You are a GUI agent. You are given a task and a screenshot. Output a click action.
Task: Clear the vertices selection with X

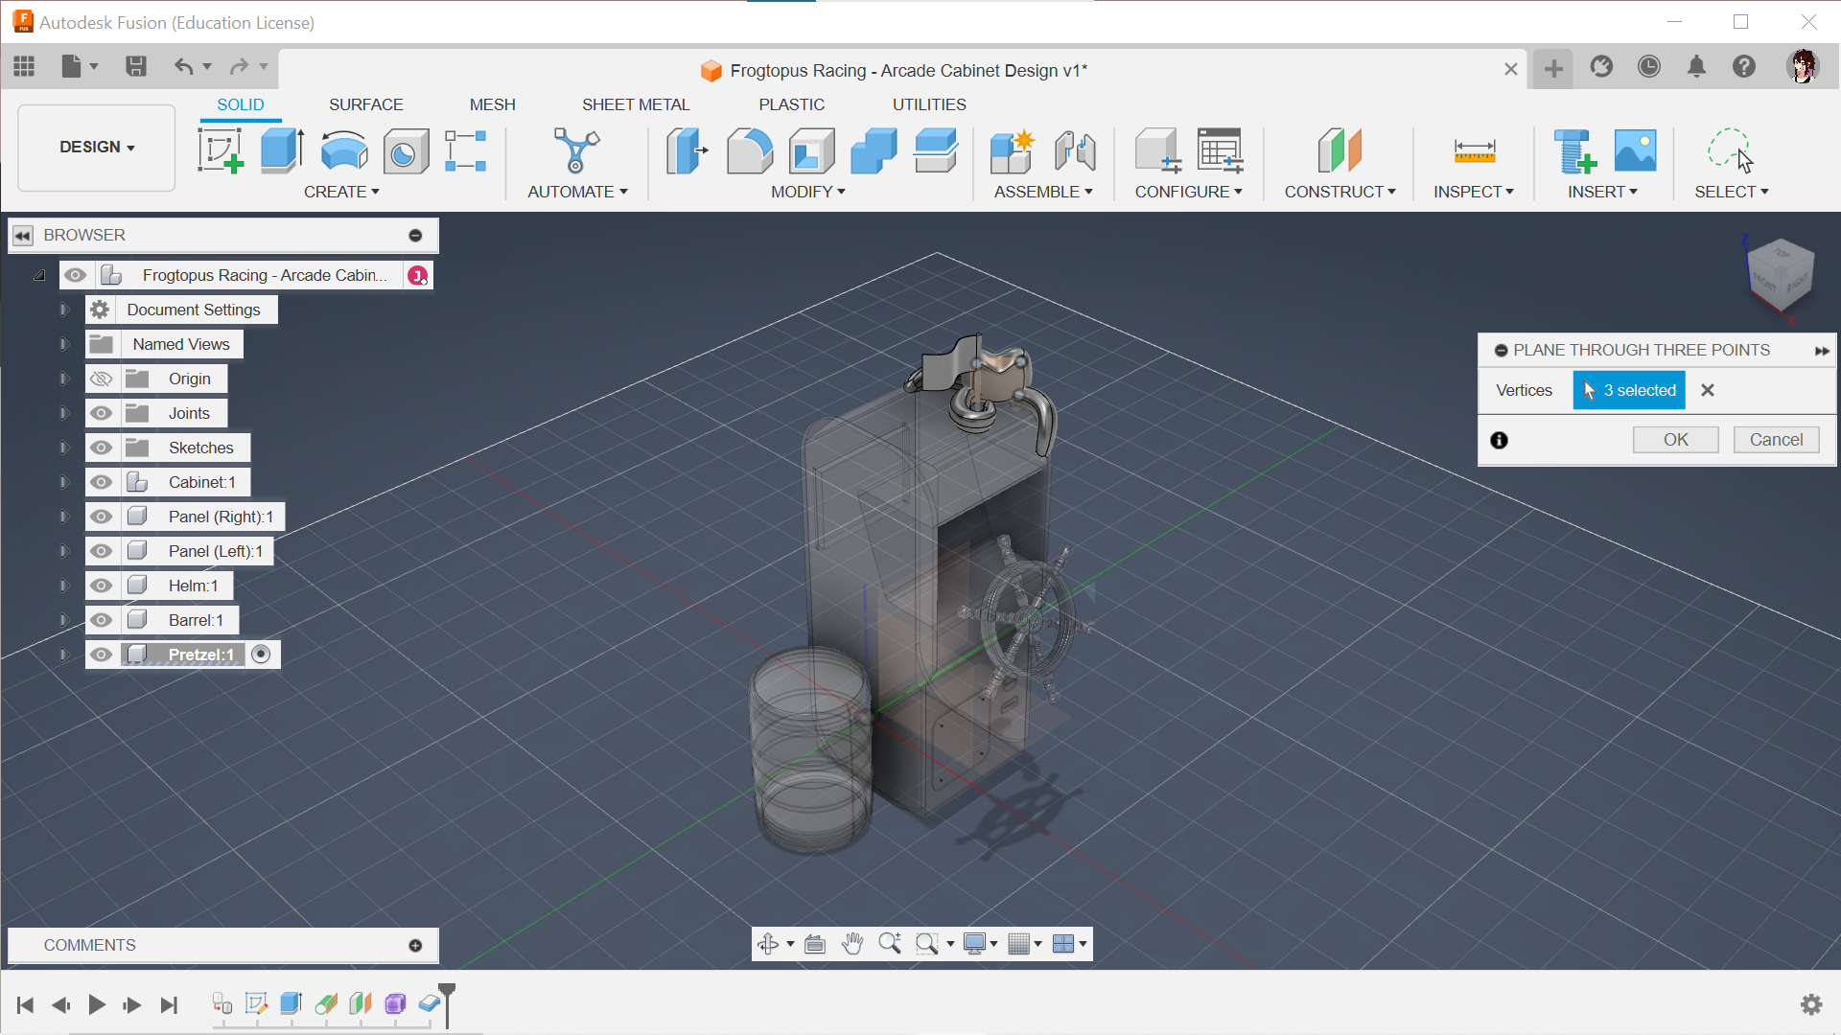(x=1708, y=390)
